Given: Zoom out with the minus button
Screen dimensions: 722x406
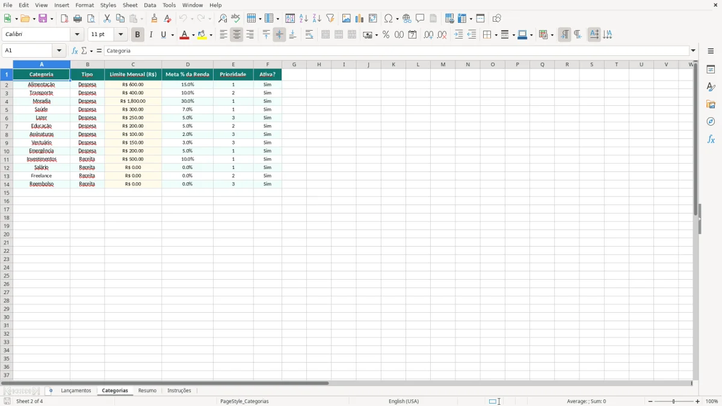Looking at the screenshot, I should tap(650, 401).
